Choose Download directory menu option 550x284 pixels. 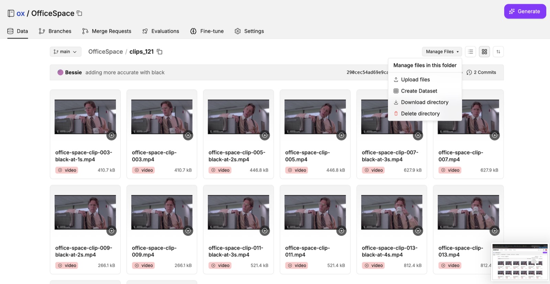coord(425,102)
